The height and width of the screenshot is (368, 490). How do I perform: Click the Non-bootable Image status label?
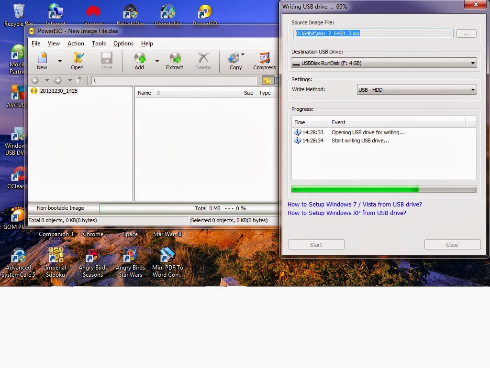(x=60, y=208)
